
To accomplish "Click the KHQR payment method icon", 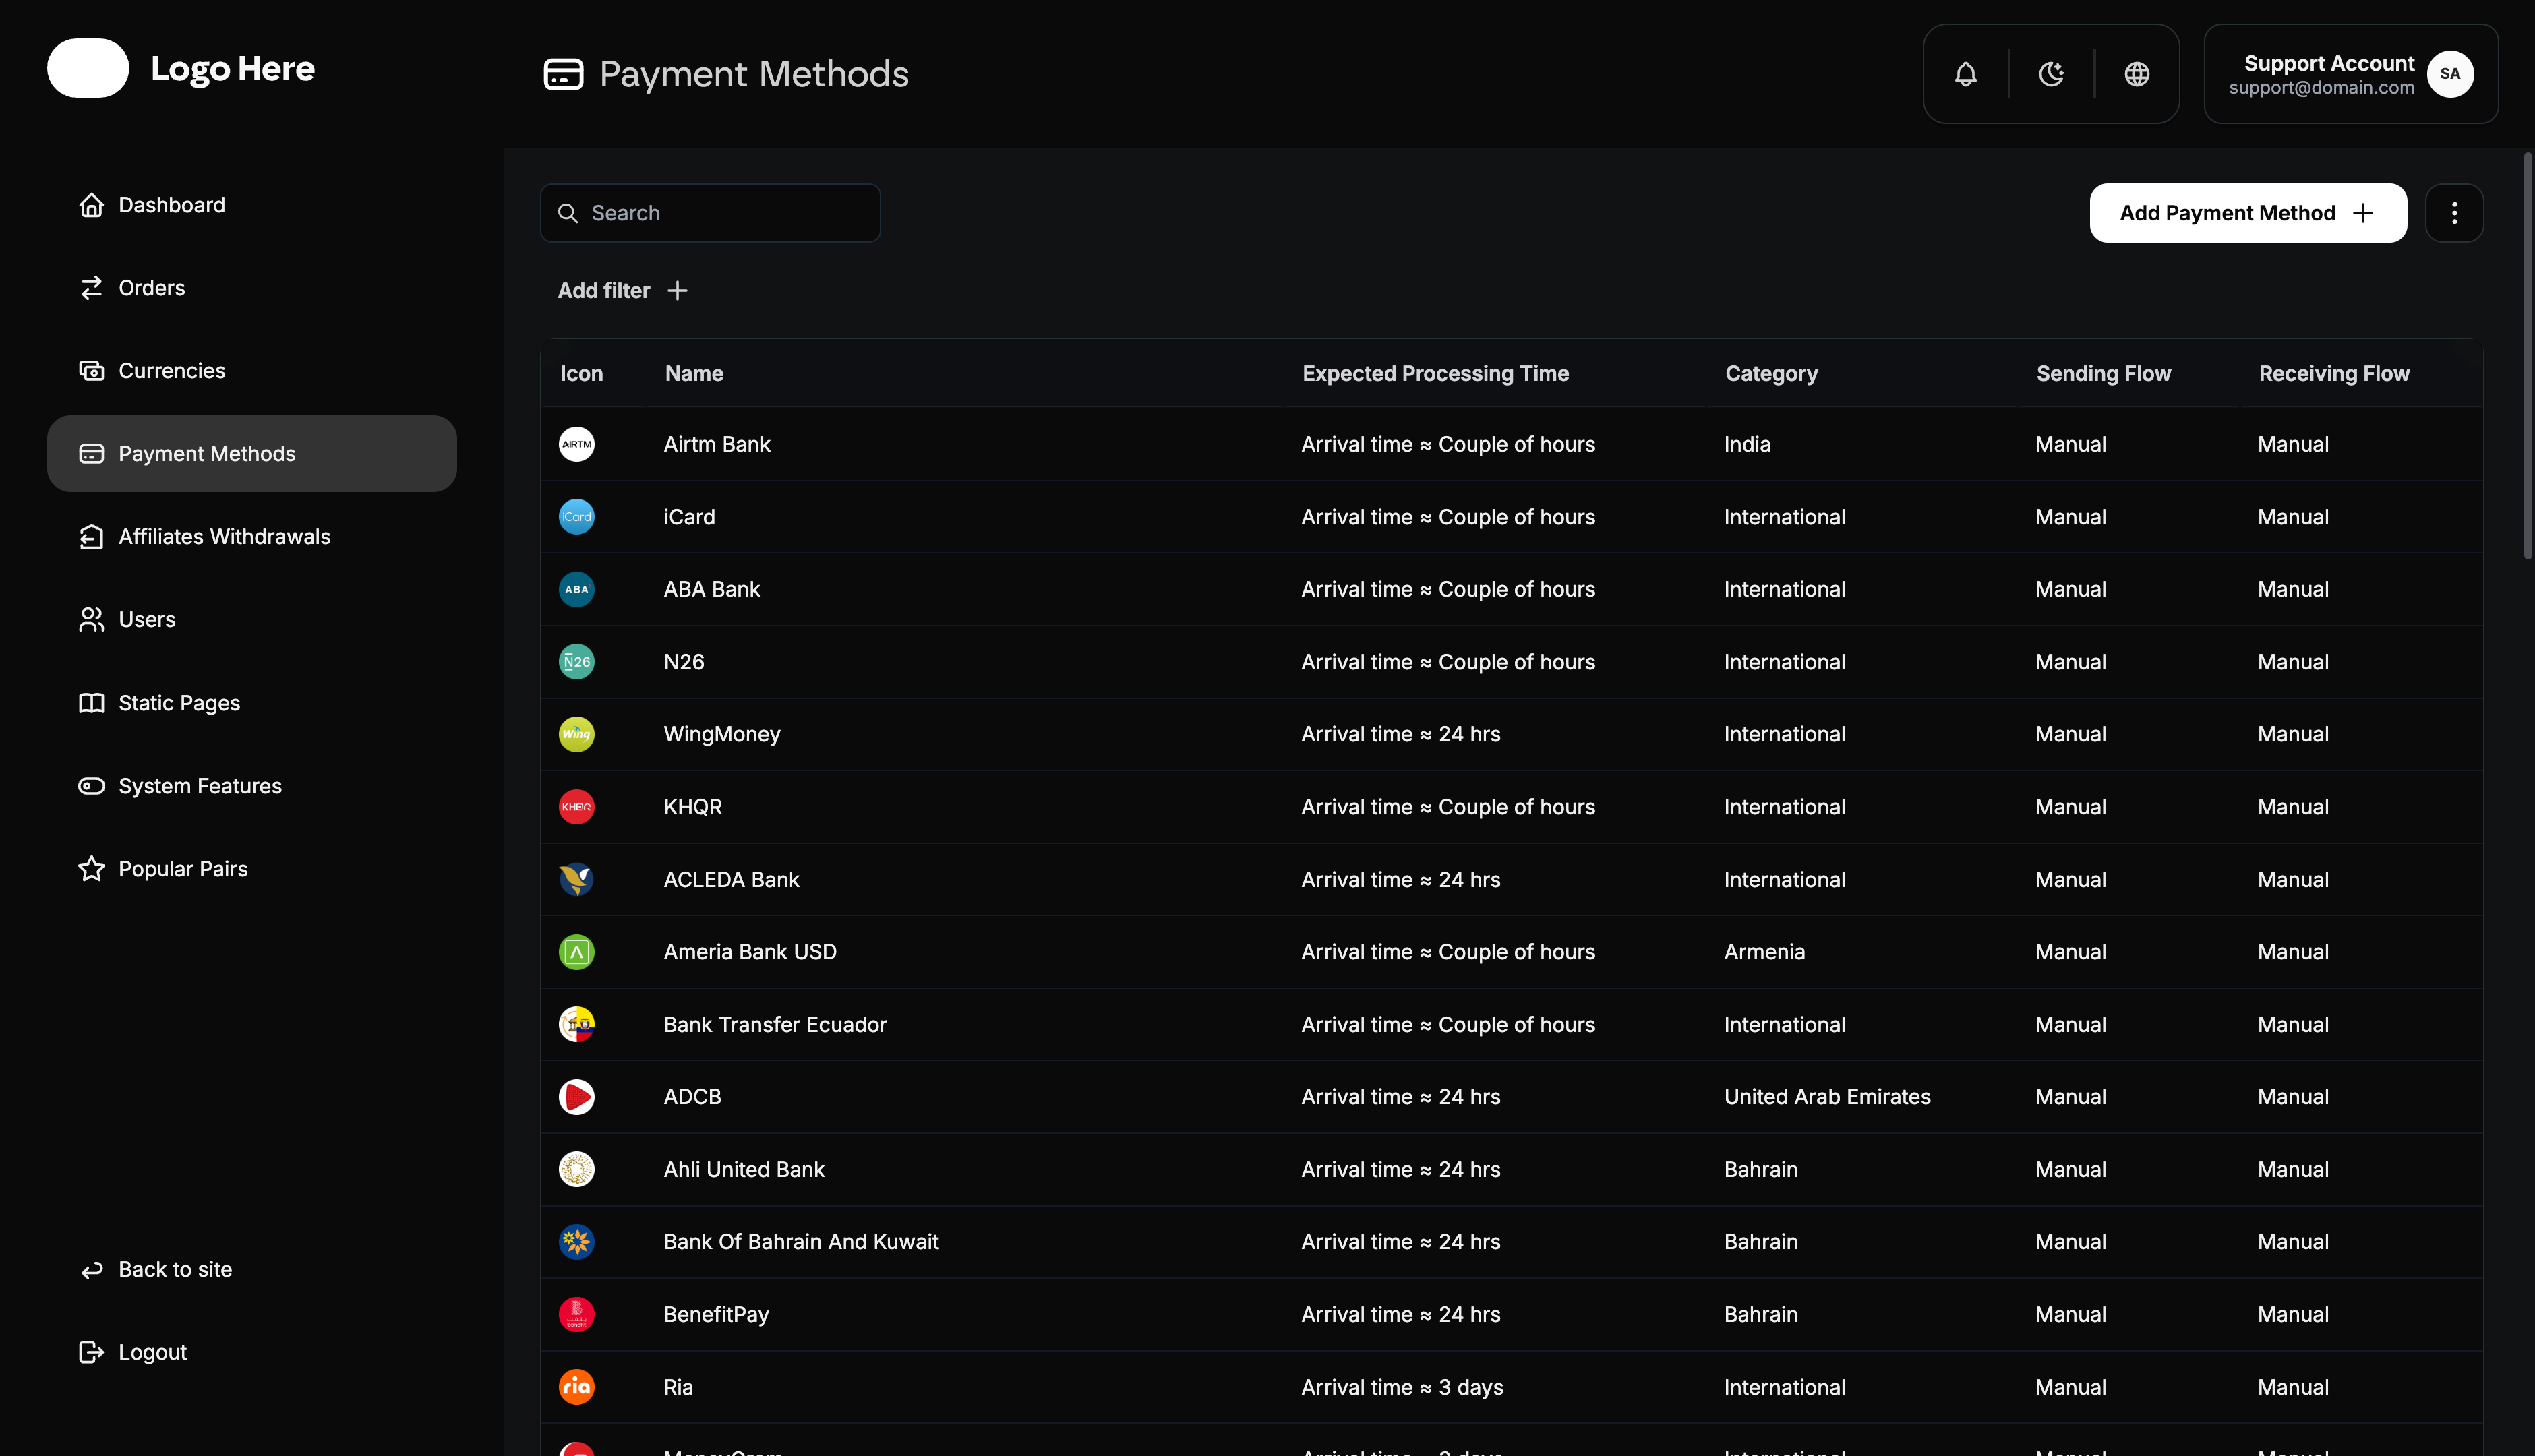I will (x=577, y=806).
